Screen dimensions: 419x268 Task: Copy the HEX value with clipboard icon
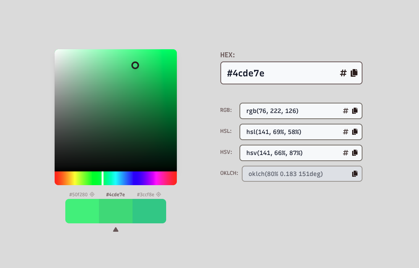tap(354, 73)
